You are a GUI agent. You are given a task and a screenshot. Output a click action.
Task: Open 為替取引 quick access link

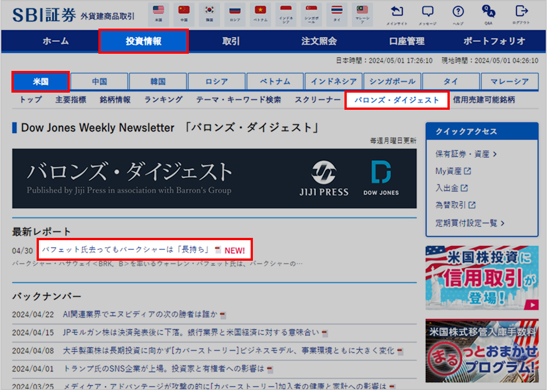pyautogui.click(x=451, y=205)
